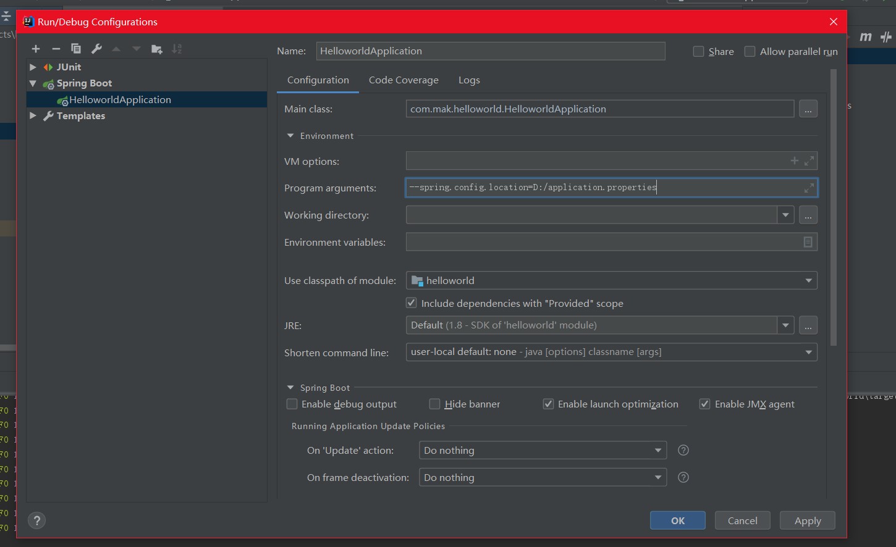Move configuration down with arrow icon

[x=136, y=49]
